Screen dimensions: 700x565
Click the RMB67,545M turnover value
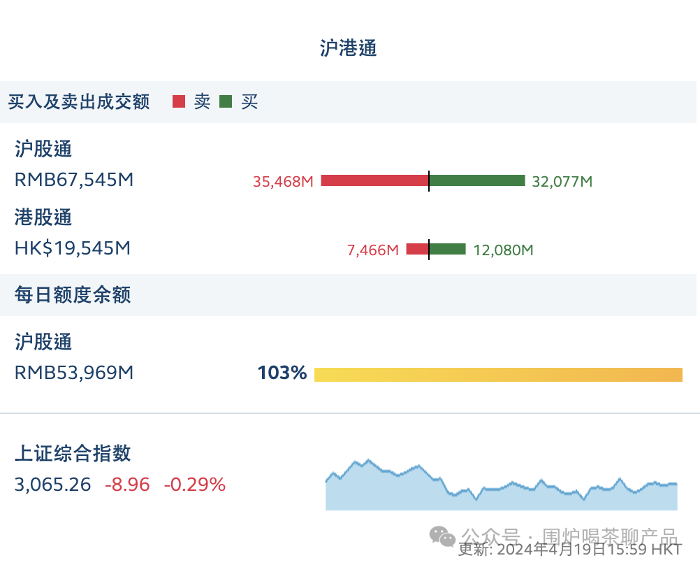point(74,180)
